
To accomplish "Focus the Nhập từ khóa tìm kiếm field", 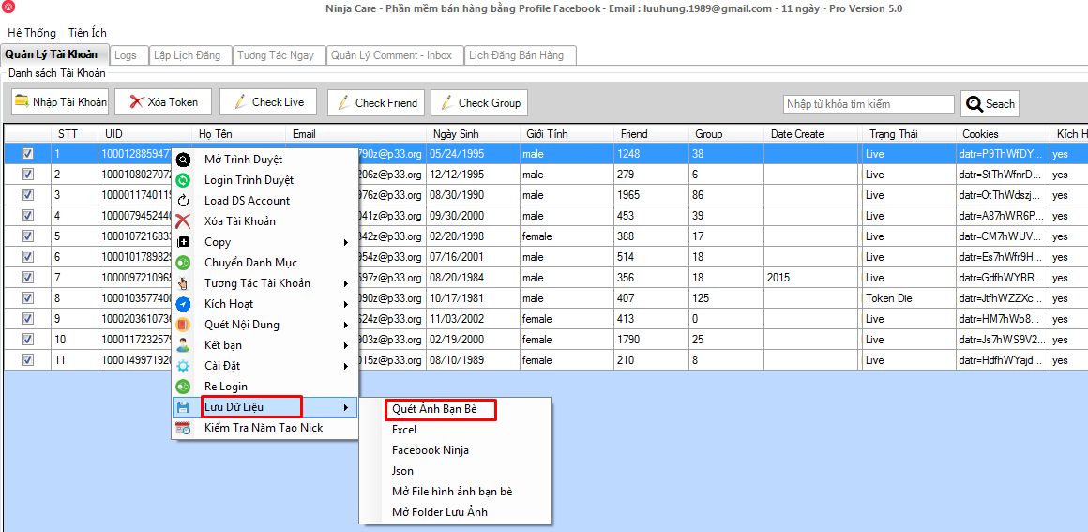I will tap(869, 104).
